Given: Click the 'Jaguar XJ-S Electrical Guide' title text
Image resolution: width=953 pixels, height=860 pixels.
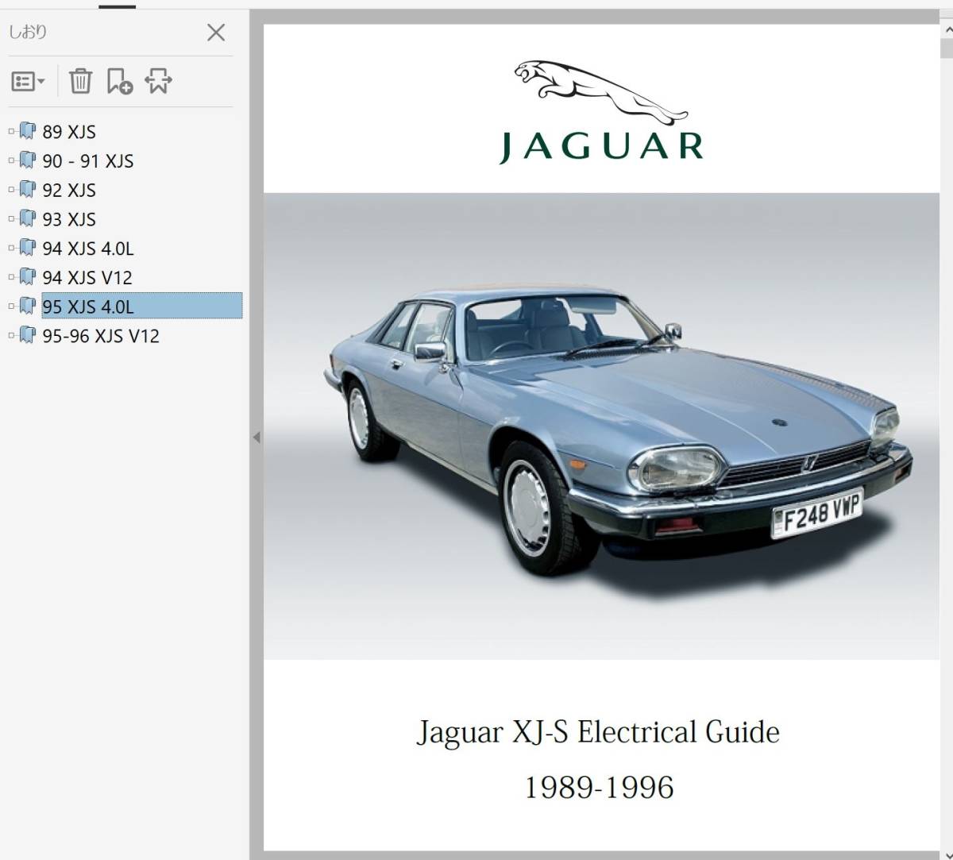Looking at the screenshot, I should tap(599, 732).
